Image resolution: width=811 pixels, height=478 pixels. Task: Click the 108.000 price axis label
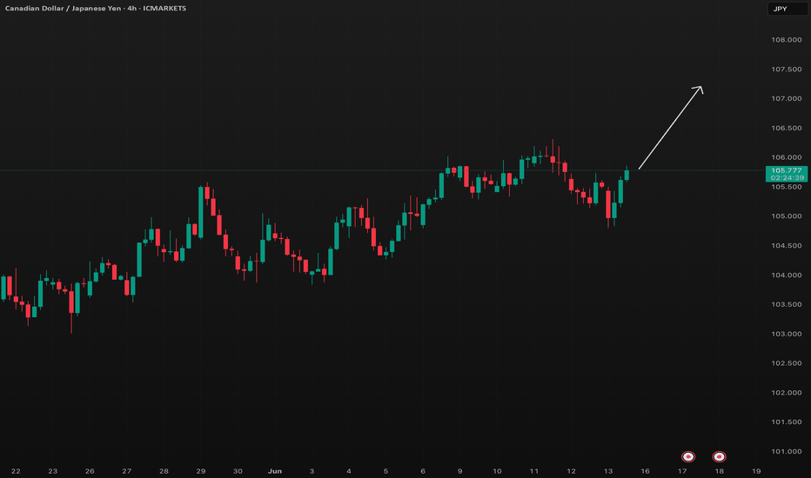click(786, 40)
